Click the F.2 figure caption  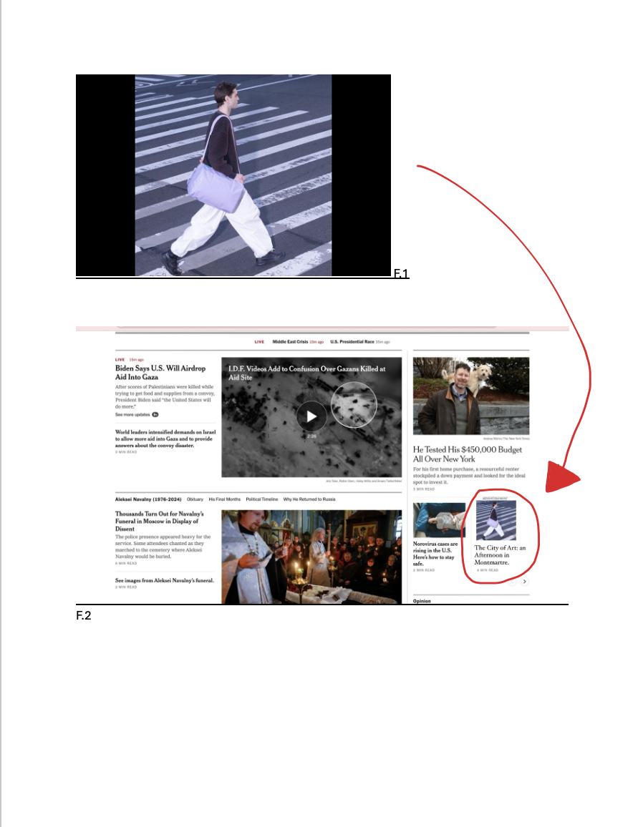[83, 615]
